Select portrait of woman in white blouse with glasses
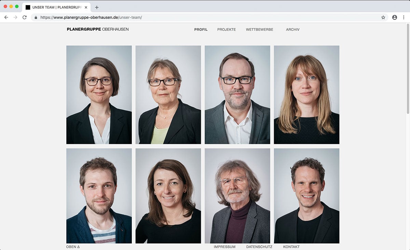 [x=99, y=95]
